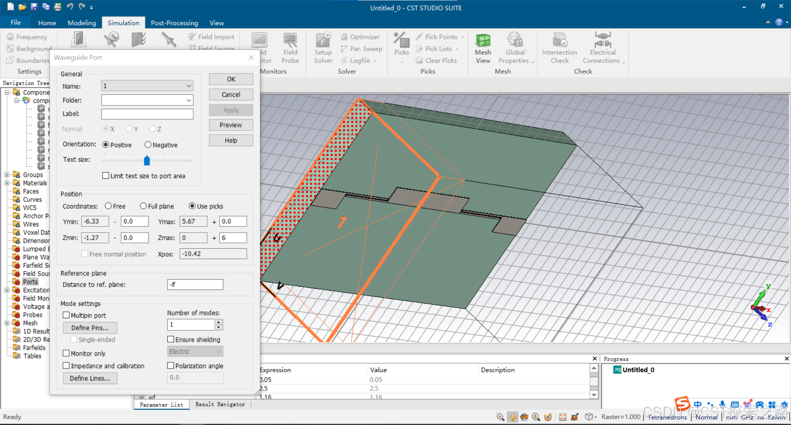Toggle the Polarization angle checkbox

click(171, 366)
